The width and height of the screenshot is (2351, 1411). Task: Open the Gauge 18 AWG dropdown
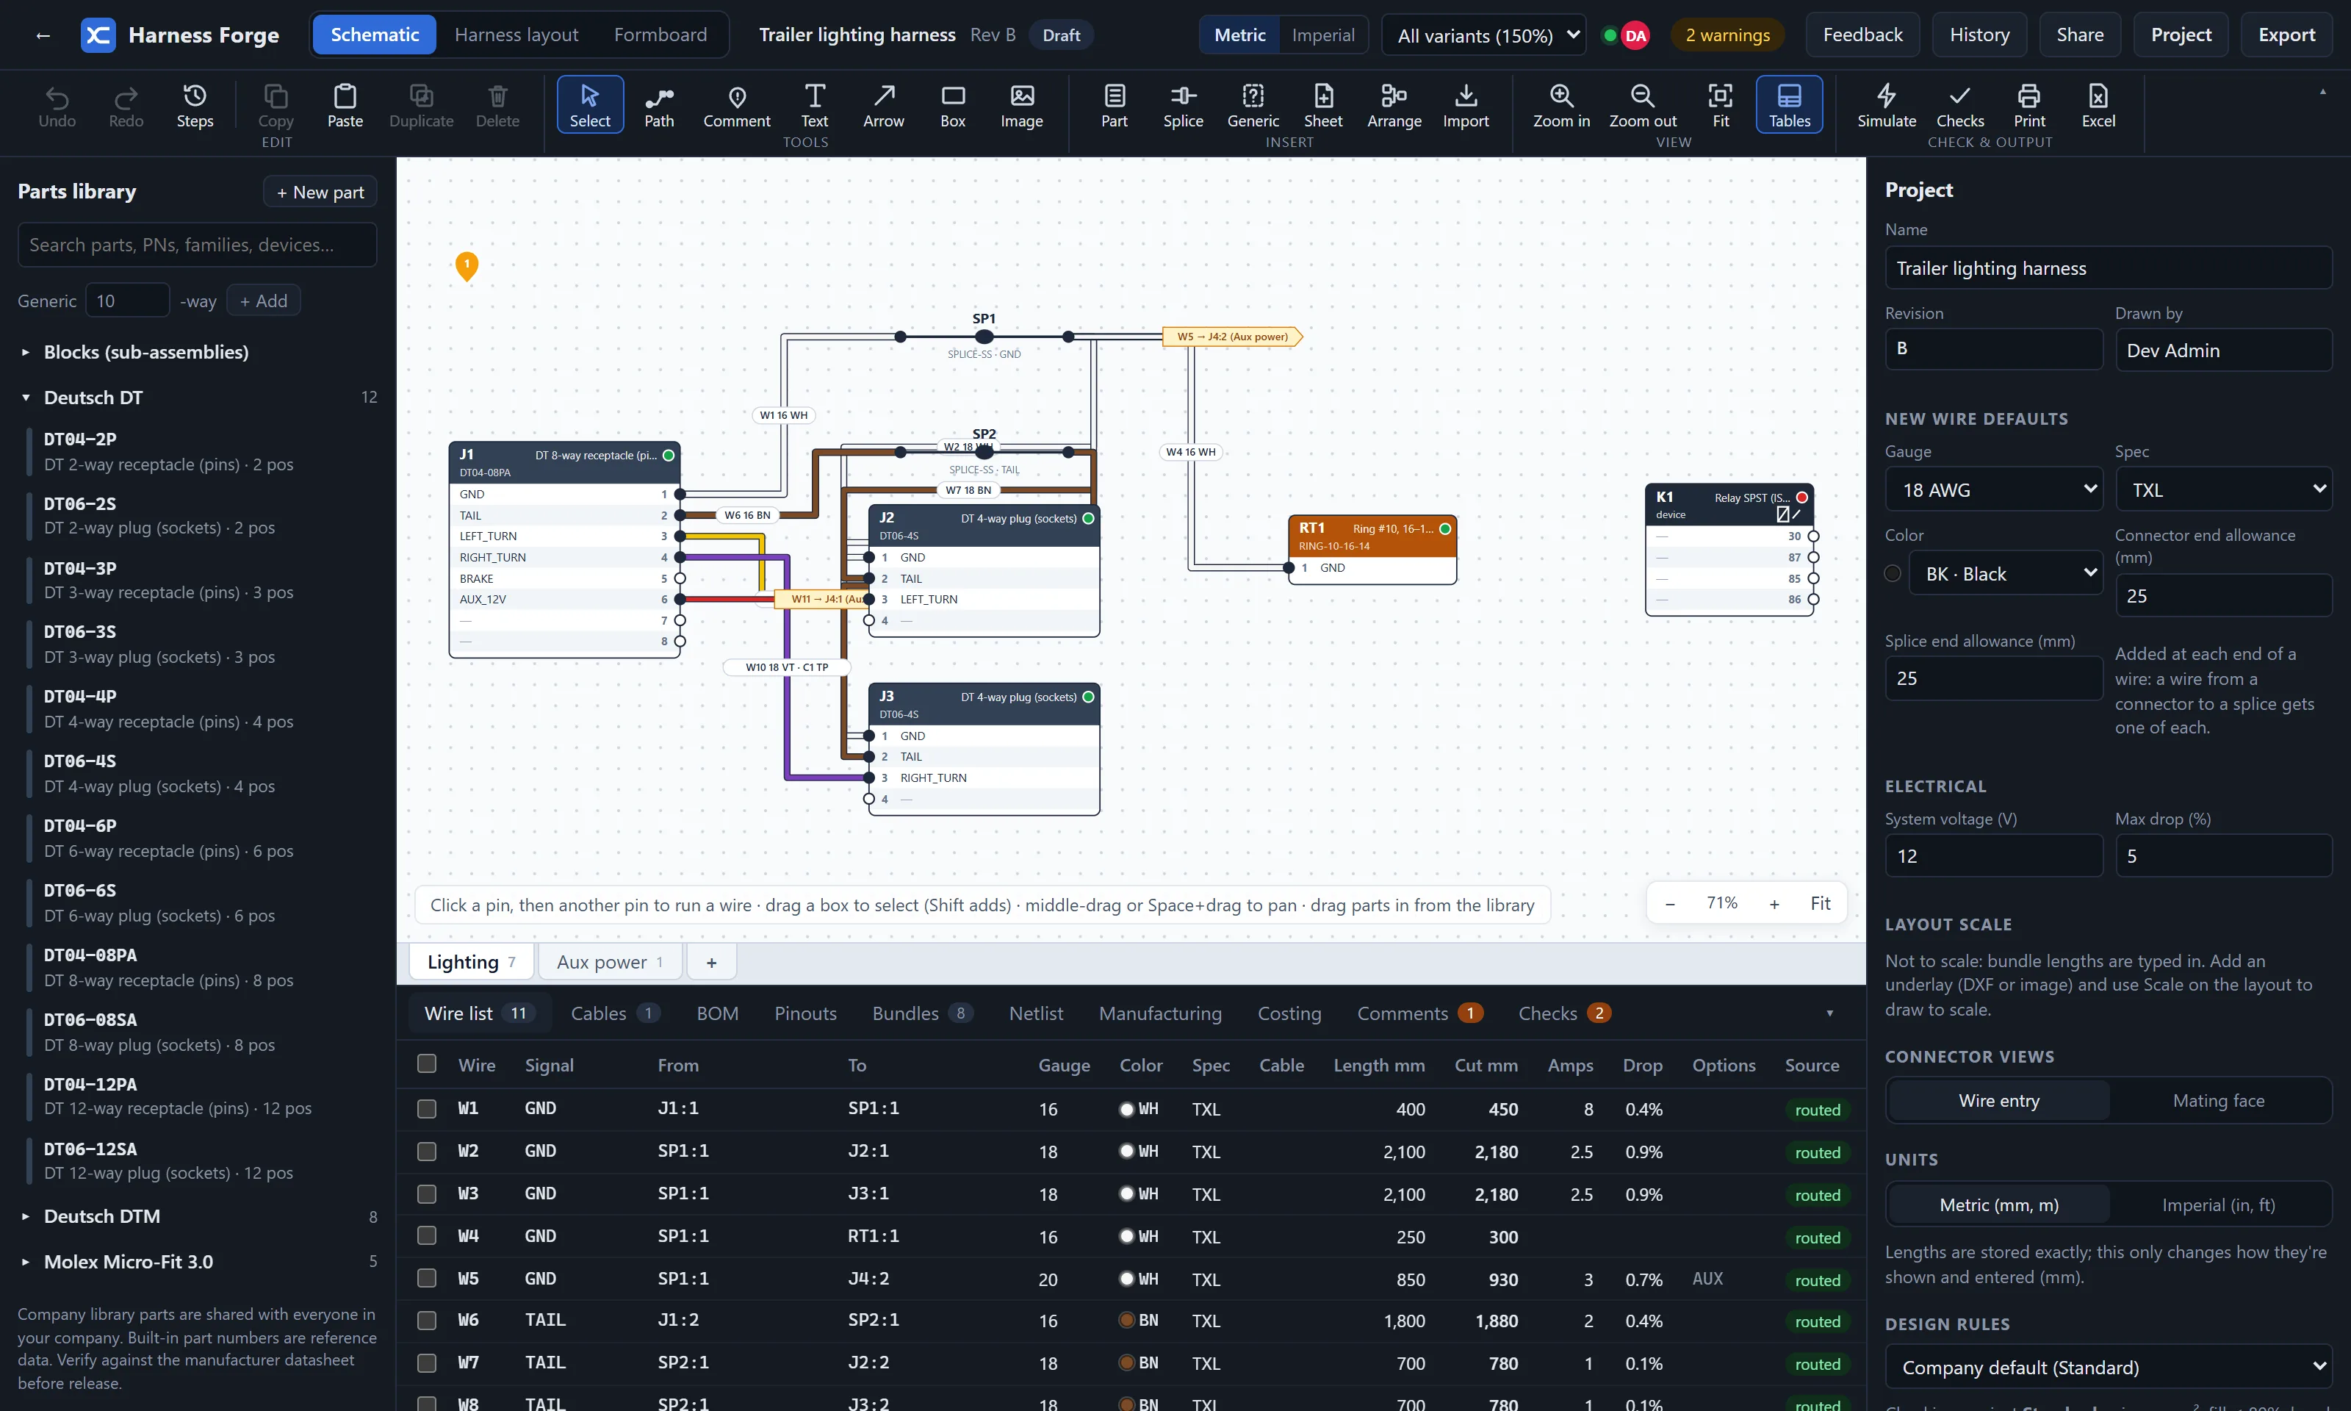click(x=1994, y=489)
